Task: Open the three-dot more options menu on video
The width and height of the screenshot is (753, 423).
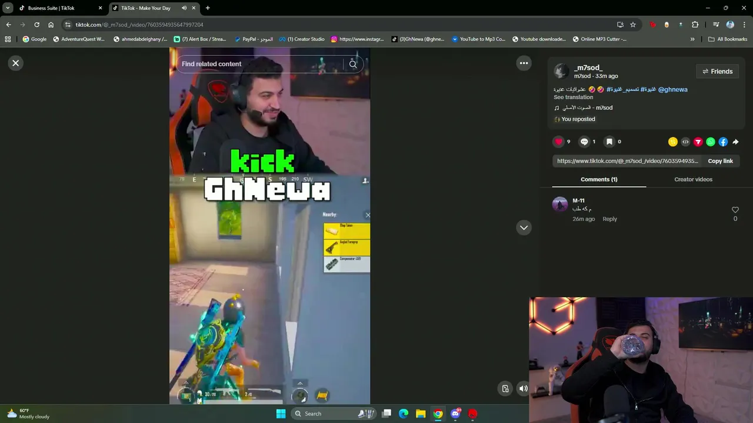Action: (524, 63)
